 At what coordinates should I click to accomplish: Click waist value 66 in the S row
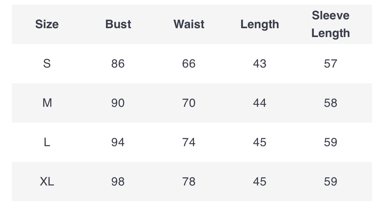coord(189,64)
